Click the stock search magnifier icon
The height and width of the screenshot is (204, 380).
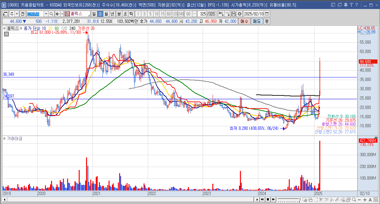pyautogui.click(x=51, y=14)
